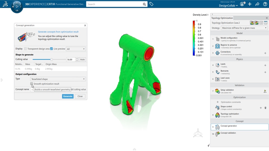Collapse the right panel chevron
269x151 pixels.
point(212,14)
